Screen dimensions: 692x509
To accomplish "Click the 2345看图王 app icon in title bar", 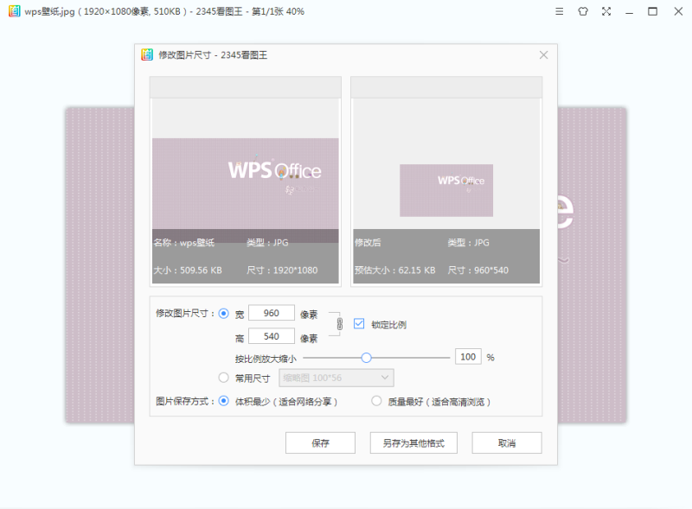I will (14, 11).
